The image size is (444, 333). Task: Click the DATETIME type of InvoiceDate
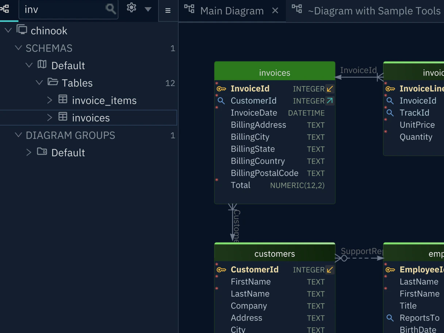[306, 113]
